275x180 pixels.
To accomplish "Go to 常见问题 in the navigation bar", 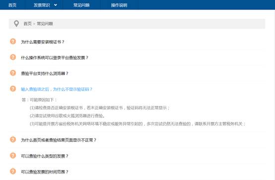I will point(81,5).
